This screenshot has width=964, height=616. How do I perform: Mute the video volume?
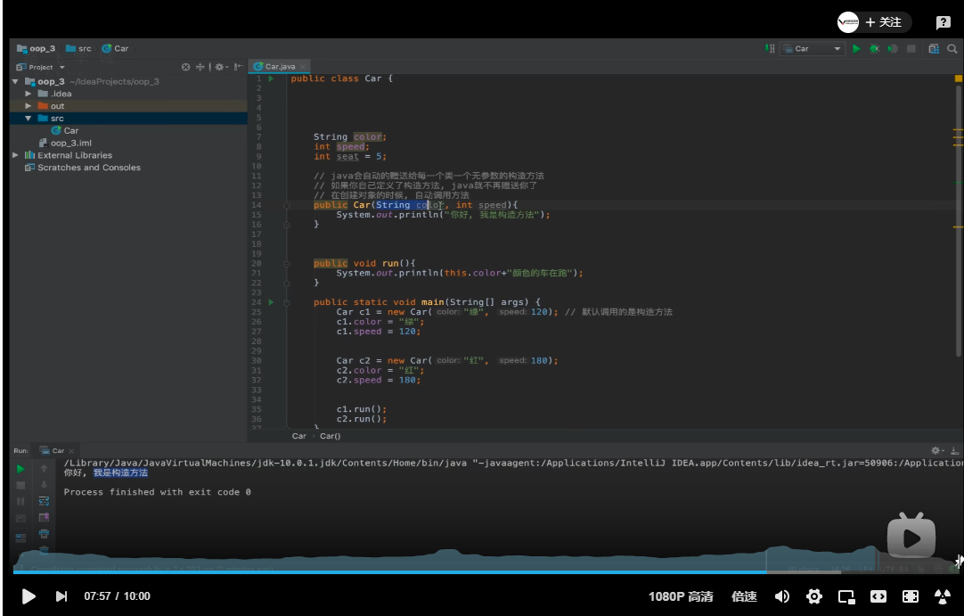(x=781, y=596)
